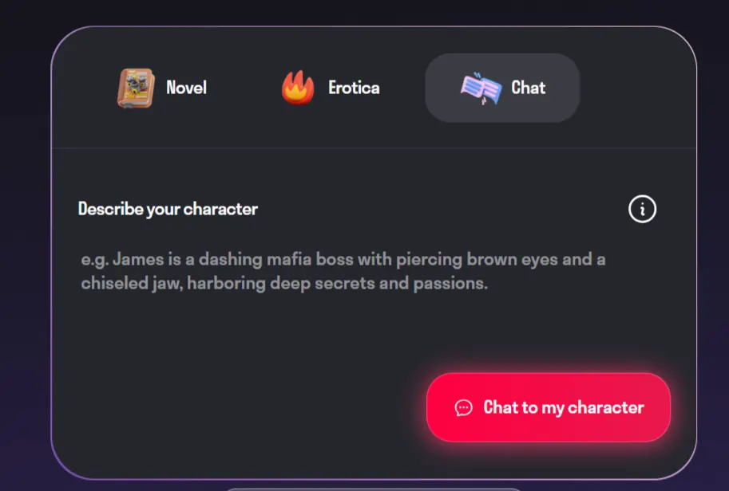This screenshot has width=729, height=491.
Task: Click the Describe your character heading
Action: 168,209
